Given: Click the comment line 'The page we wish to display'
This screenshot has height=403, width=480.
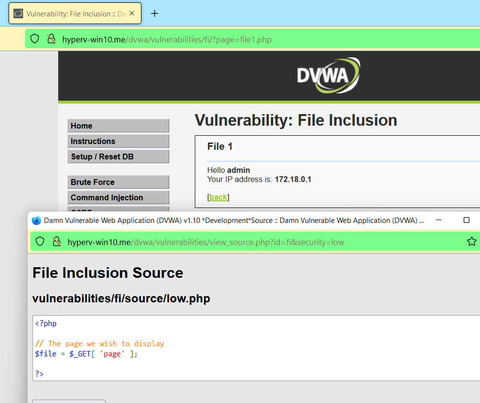Looking at the screenshot, I should pos(100,344).
